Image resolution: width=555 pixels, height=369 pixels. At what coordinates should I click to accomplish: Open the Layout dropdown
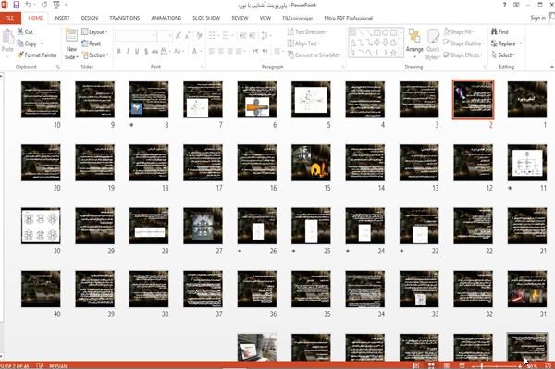[x=94, y=31]
